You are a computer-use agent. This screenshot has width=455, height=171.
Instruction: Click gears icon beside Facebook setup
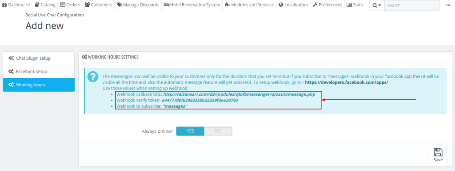(11, 71)
